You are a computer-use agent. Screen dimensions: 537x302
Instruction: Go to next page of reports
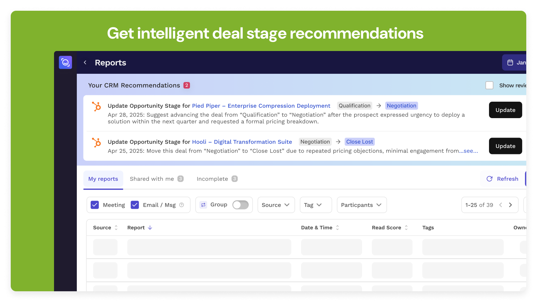point(510,205)
